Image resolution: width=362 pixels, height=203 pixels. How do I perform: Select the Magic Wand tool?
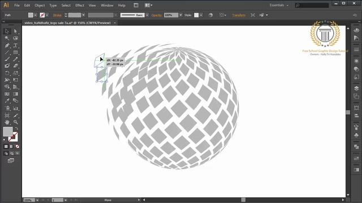[x=7, y=38]
